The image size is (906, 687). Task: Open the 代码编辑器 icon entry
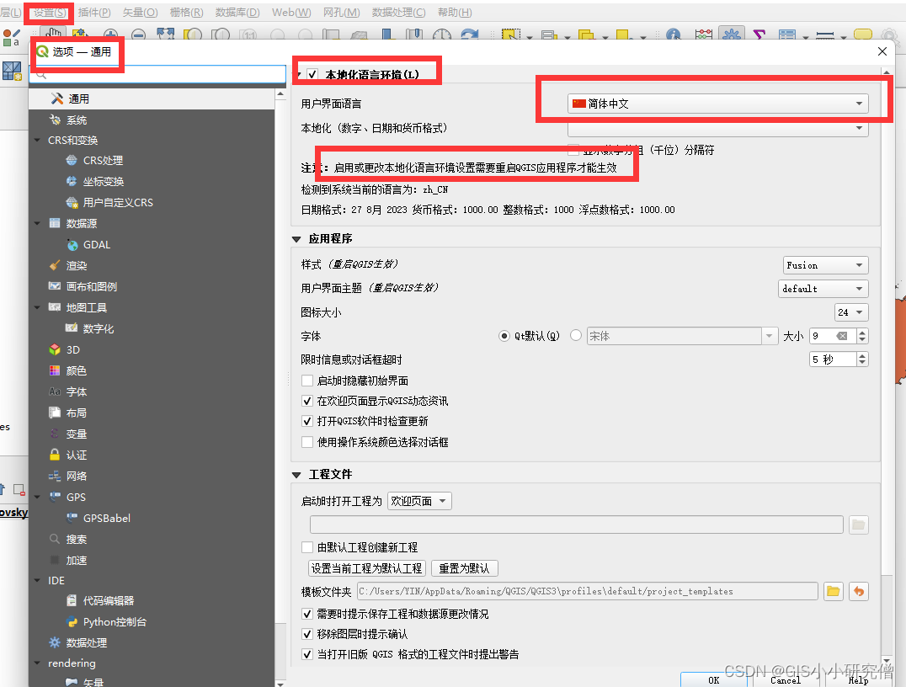[x=72, y=600]
